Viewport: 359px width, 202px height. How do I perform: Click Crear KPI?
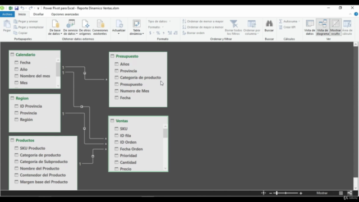click(287, 27)
